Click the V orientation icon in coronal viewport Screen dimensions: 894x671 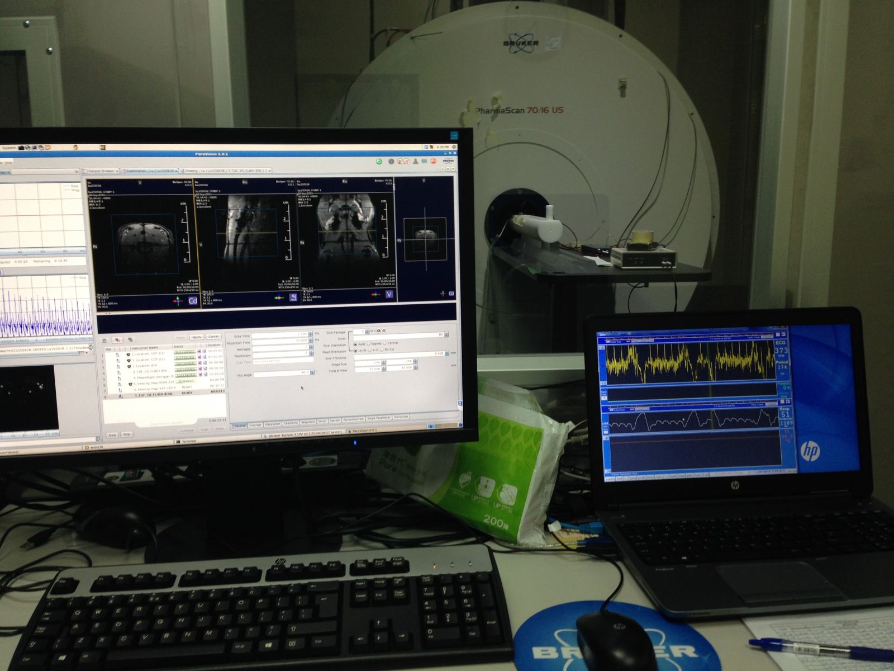click(x=389, y=294)
